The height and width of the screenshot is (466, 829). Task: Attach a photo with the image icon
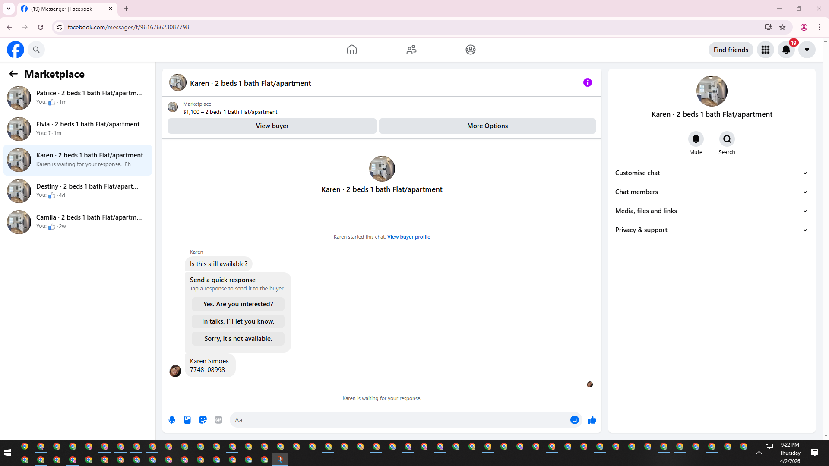click(187, 420)
